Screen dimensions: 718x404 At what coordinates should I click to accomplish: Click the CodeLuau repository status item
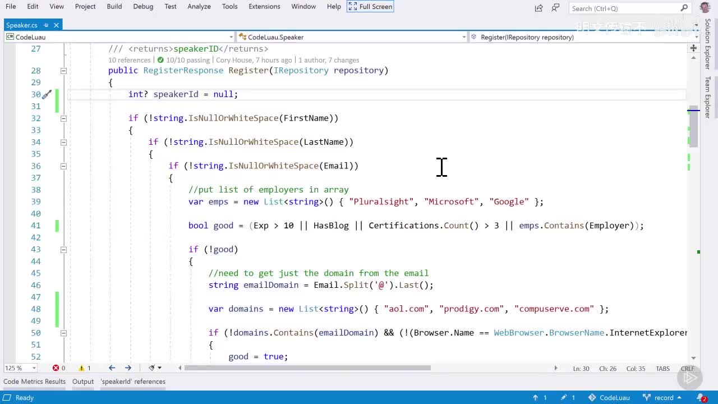coord(609,397)
